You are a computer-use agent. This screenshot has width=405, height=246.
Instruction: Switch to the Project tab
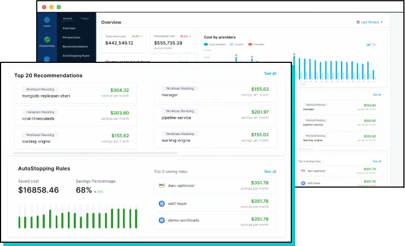point(85,19)
